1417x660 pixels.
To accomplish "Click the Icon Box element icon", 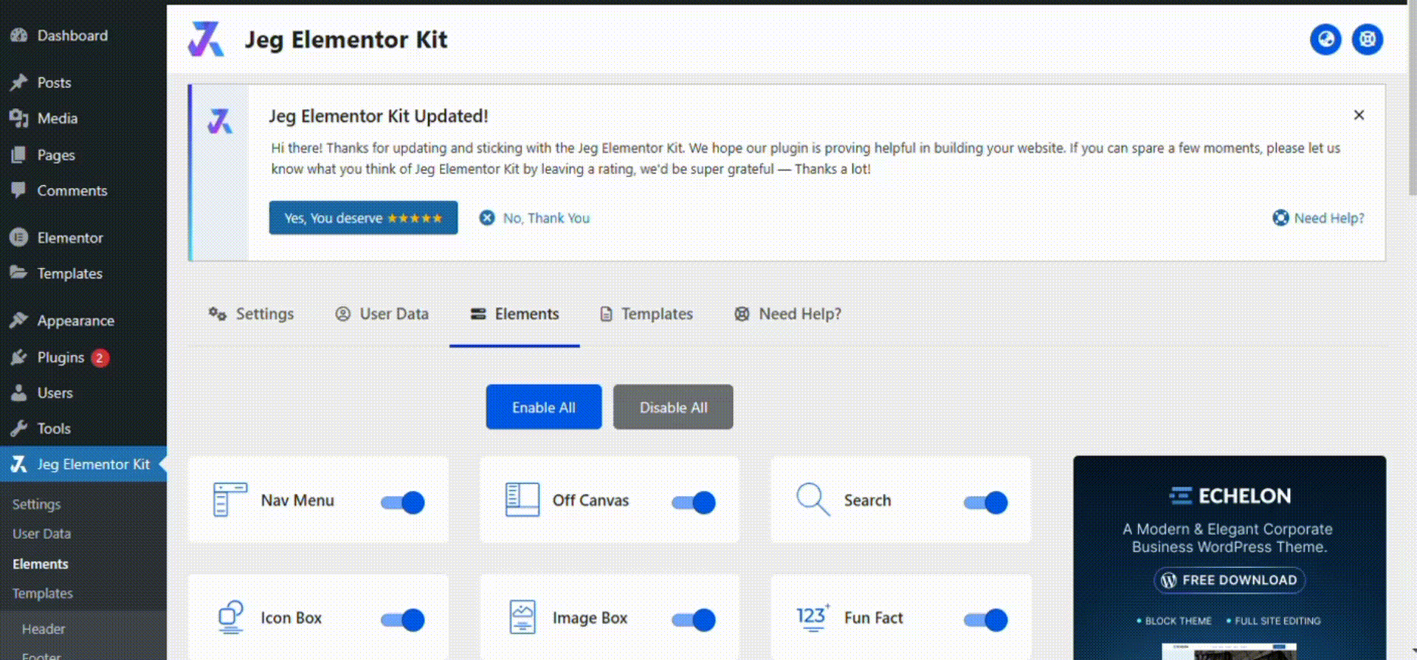I will (x=230, y=617).
